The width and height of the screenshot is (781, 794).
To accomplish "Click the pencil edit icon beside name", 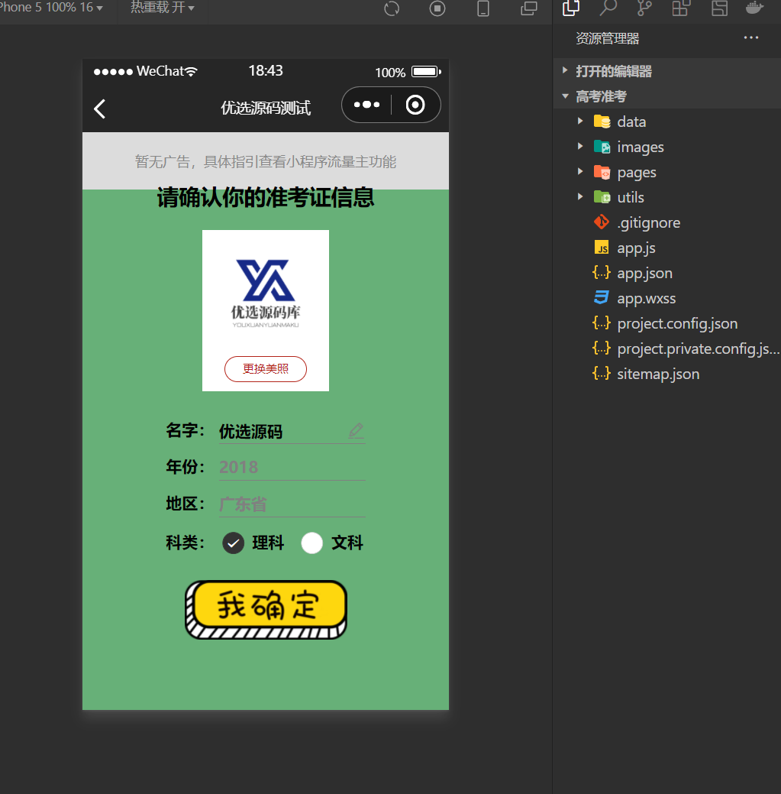I will pos(356,430).
